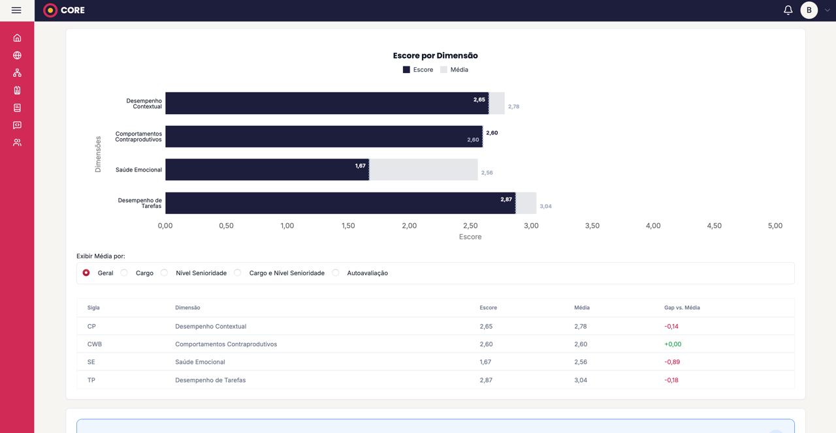Open the notifications bell
Viewport: 836px width, 433px height.
point(788,10)
